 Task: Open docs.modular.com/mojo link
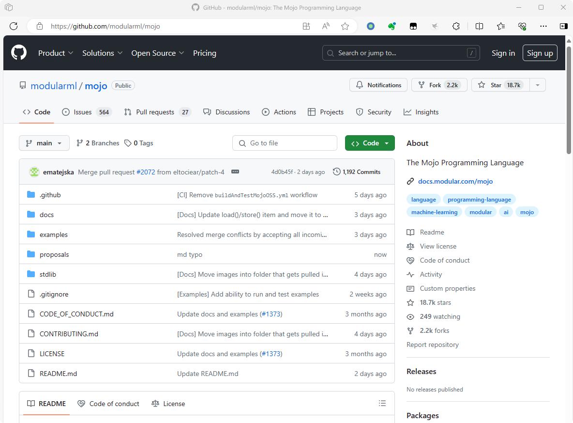click(x=455, y=181)
